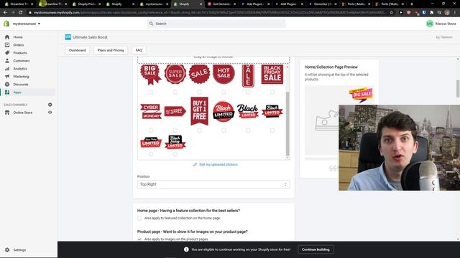
Task: Click the CYBER MONDAY sticker image
Action: [151, 111]
